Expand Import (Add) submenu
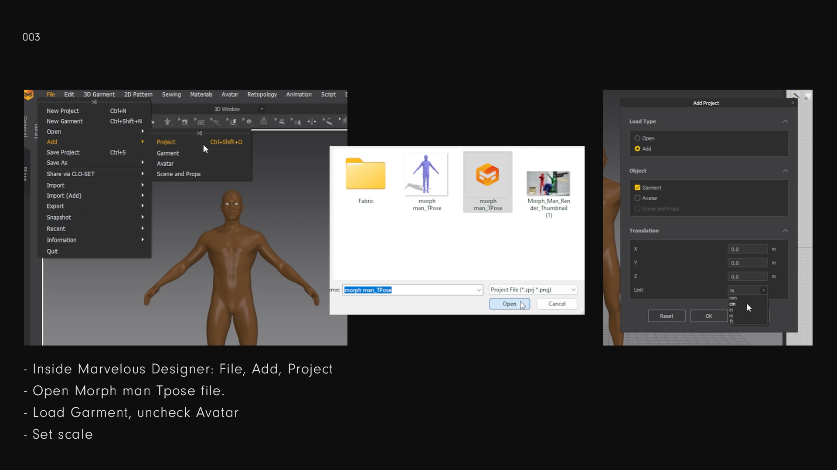 coord(94,196)
